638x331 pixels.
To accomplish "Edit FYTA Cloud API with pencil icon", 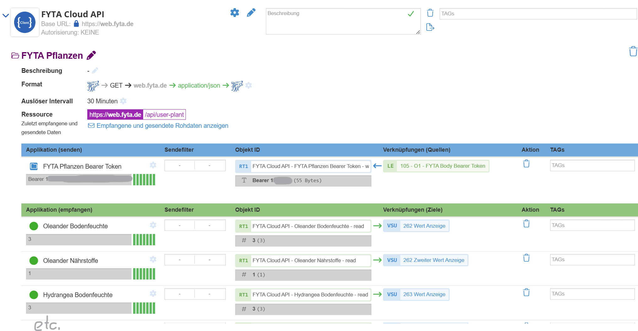I will 251,13.
